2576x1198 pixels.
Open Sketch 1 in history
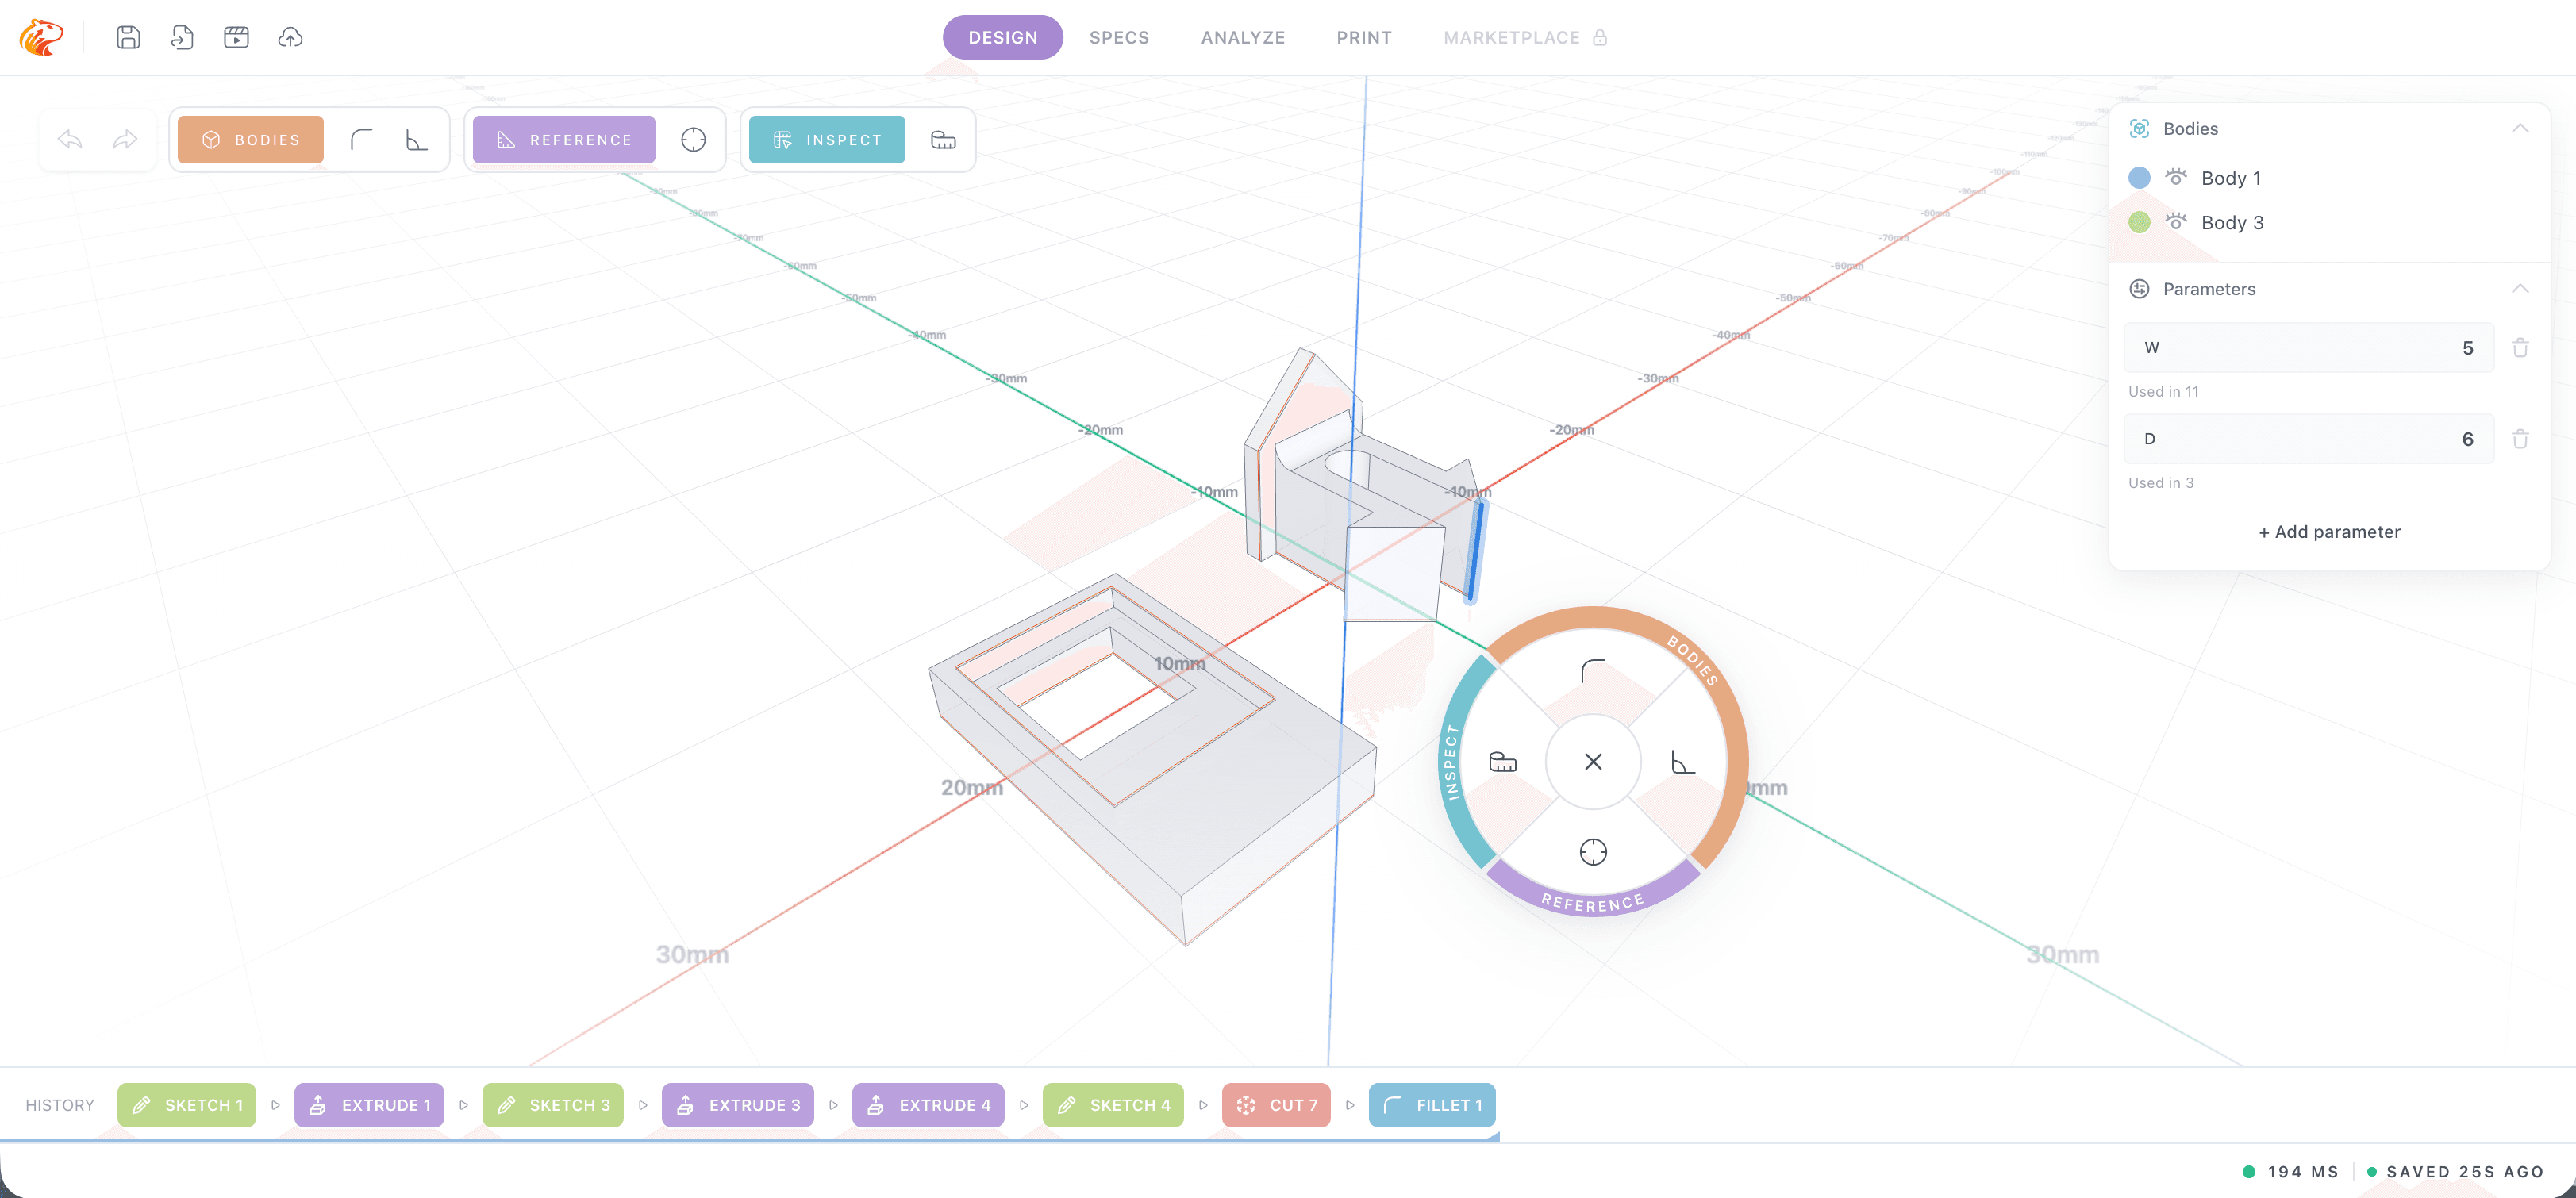(x=187, y=1105)
